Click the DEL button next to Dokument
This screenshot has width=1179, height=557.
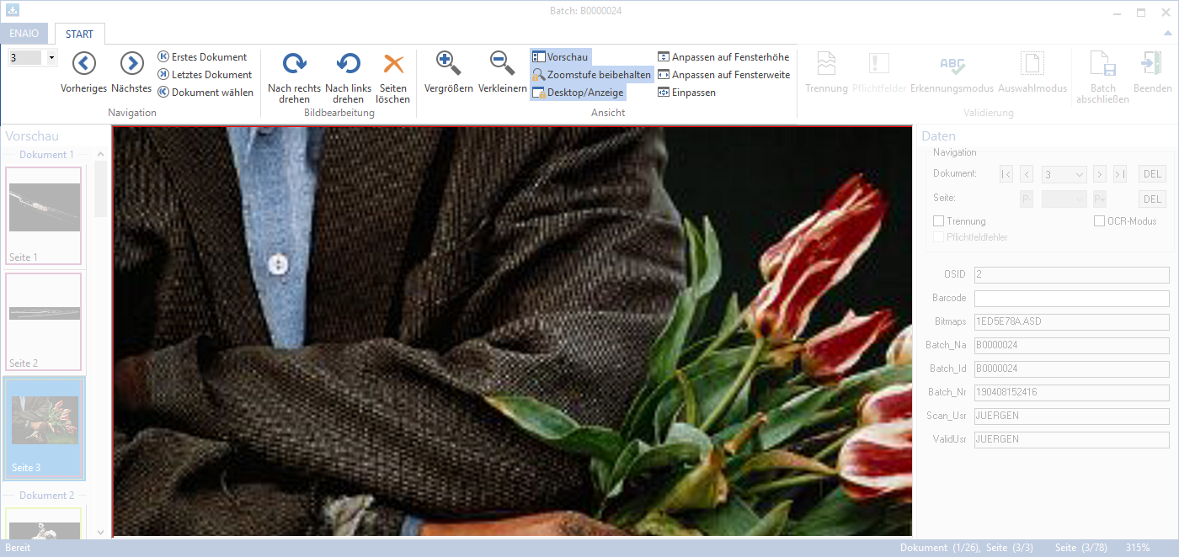(x=1152, y=174)
